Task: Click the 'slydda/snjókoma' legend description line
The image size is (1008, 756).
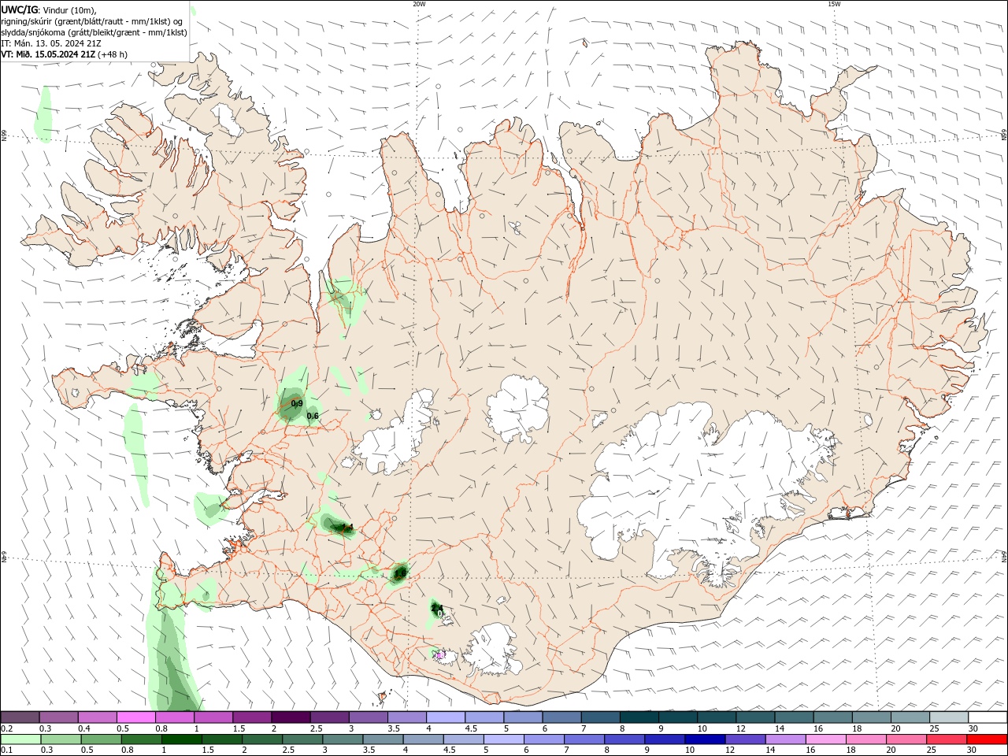Action: 94,32
